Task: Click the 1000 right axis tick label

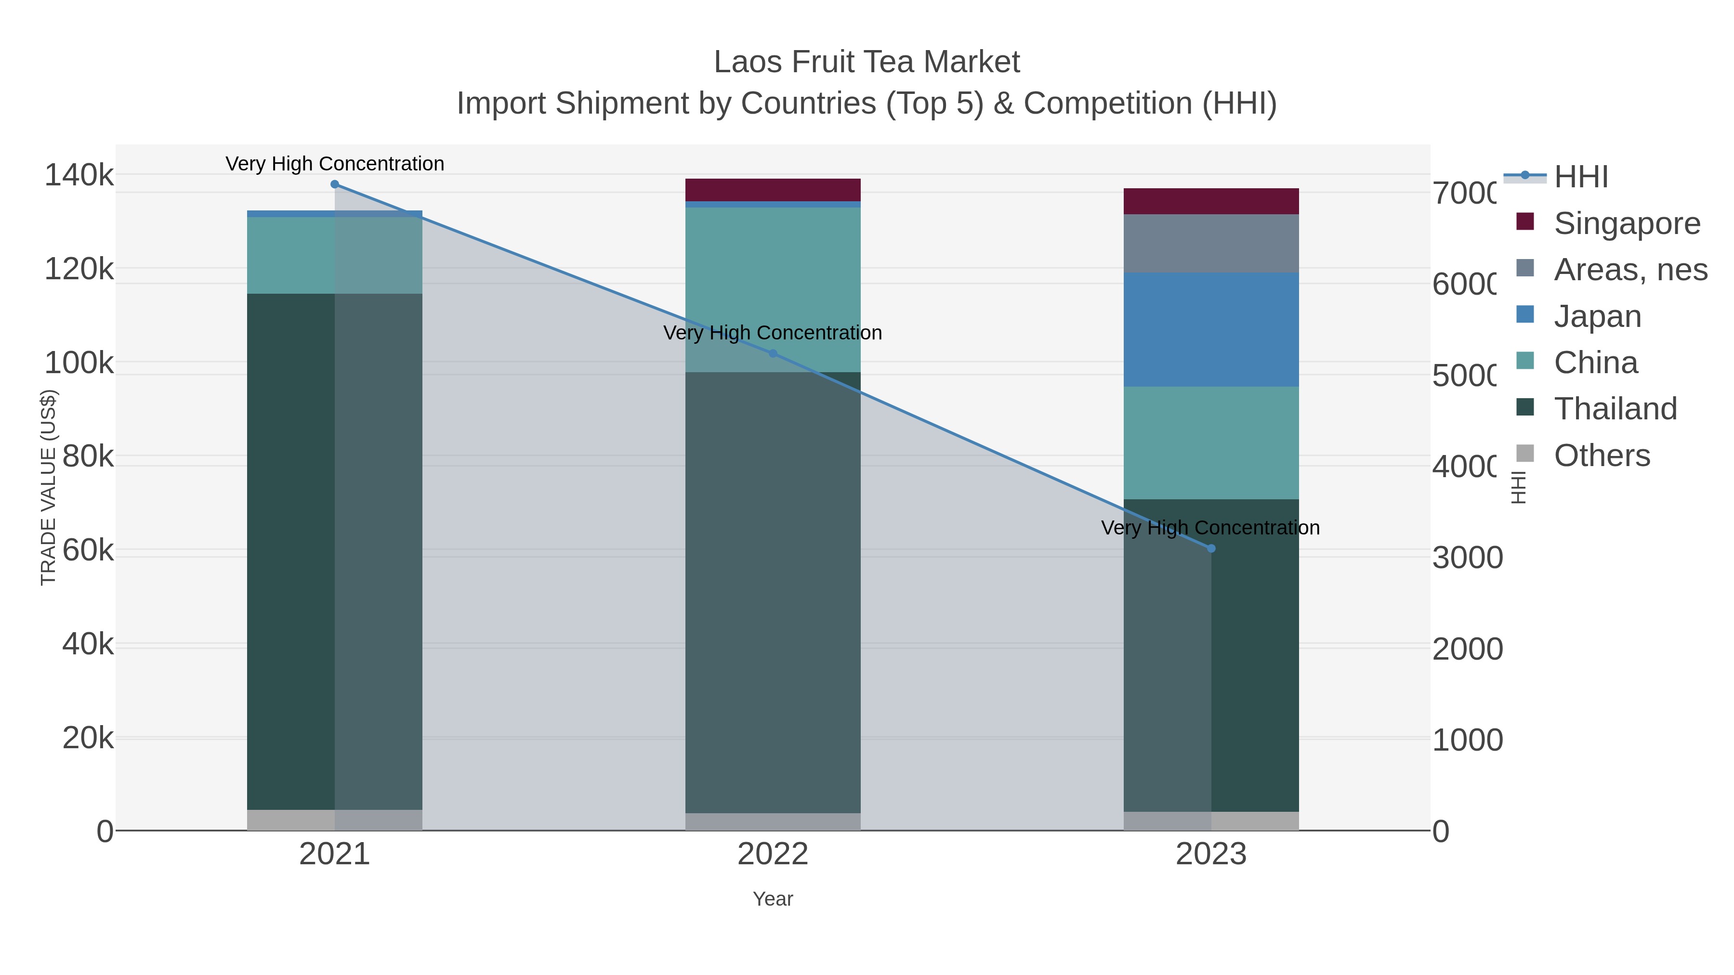Action: (x=1468, y=740)
